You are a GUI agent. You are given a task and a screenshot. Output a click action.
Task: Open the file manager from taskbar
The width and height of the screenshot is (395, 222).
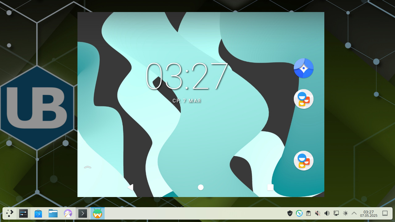coord(53,213)
